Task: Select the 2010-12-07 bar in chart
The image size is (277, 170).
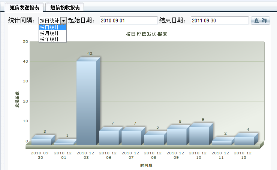Action: tap(131, 137)
